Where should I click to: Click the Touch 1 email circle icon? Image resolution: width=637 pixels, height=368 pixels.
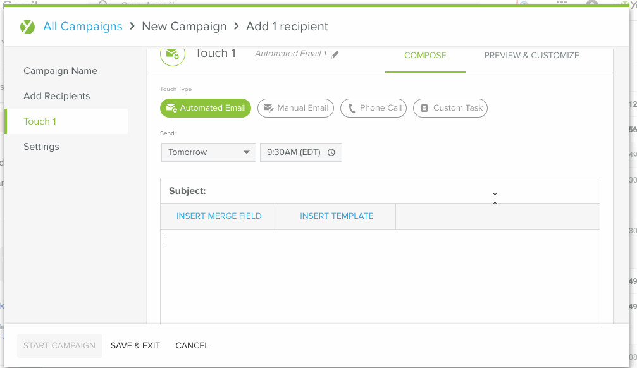(173, 54)
